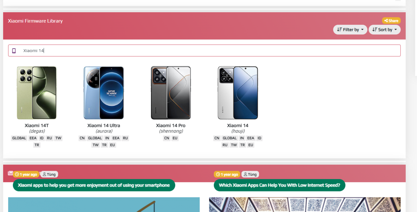Open the Filter by dropdown
Viewport: 417px width, 212px height.
tap(350, 29)
